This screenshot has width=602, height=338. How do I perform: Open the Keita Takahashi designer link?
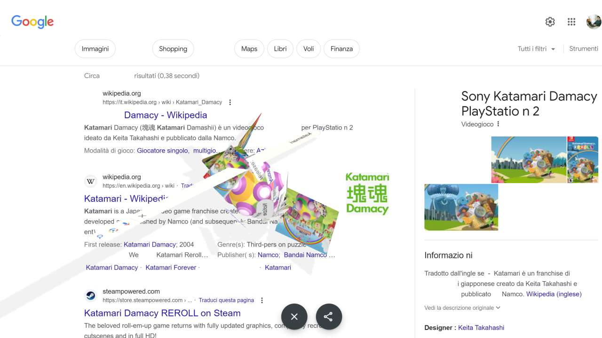click(481, 328)
